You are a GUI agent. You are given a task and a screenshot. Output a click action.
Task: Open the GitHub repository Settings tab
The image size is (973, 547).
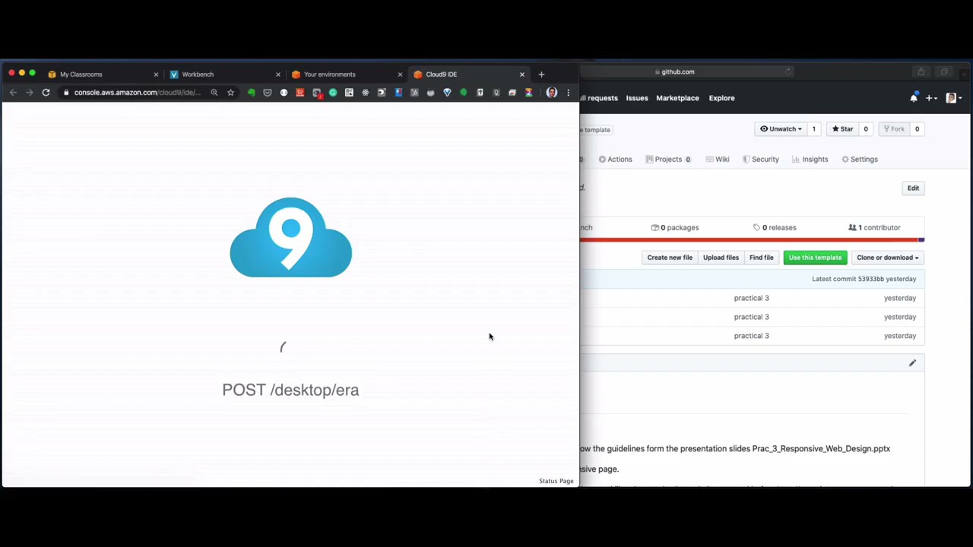click(x=859, y=160)
